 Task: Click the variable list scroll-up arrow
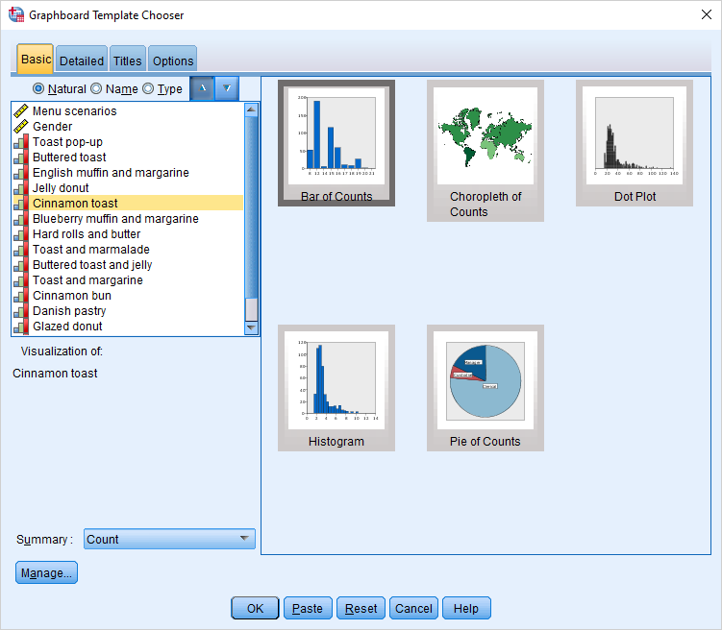(x=251, y=109)
